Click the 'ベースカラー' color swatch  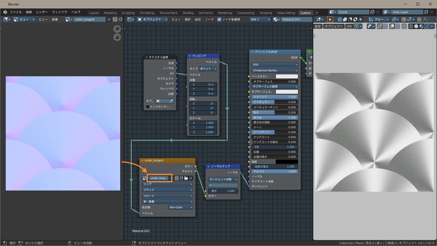[x=287, y=77]
